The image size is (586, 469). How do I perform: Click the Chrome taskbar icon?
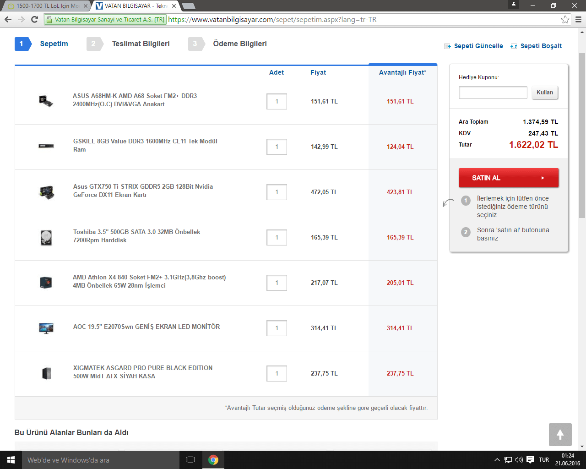(213, 460)
